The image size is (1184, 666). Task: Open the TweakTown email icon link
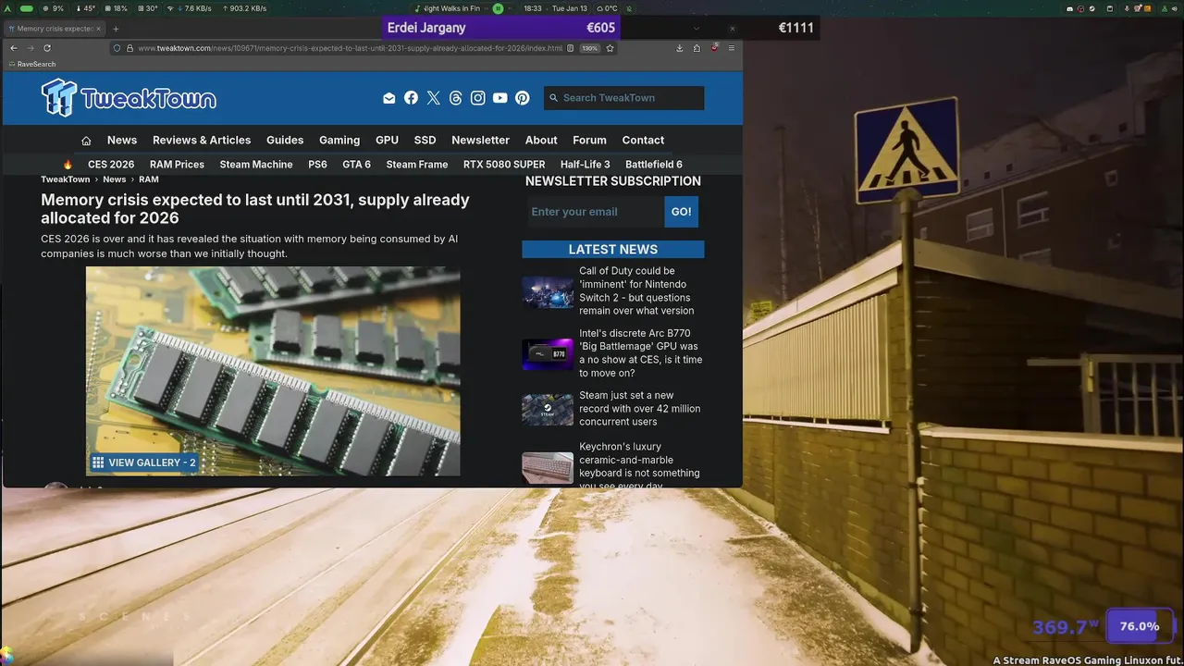point(389,98)
